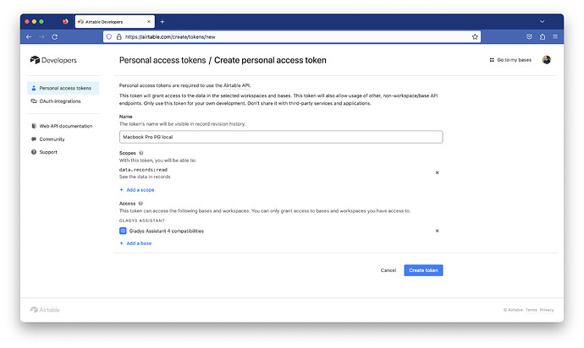
Task: Open OAuth integrations in sidebar
Action: (x=59, y=101)
